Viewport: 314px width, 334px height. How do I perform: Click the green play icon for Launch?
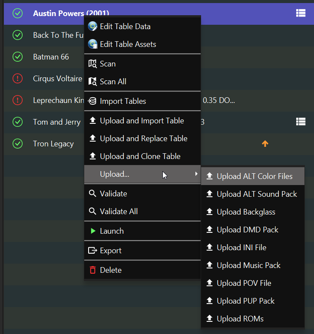pos(93,231)
